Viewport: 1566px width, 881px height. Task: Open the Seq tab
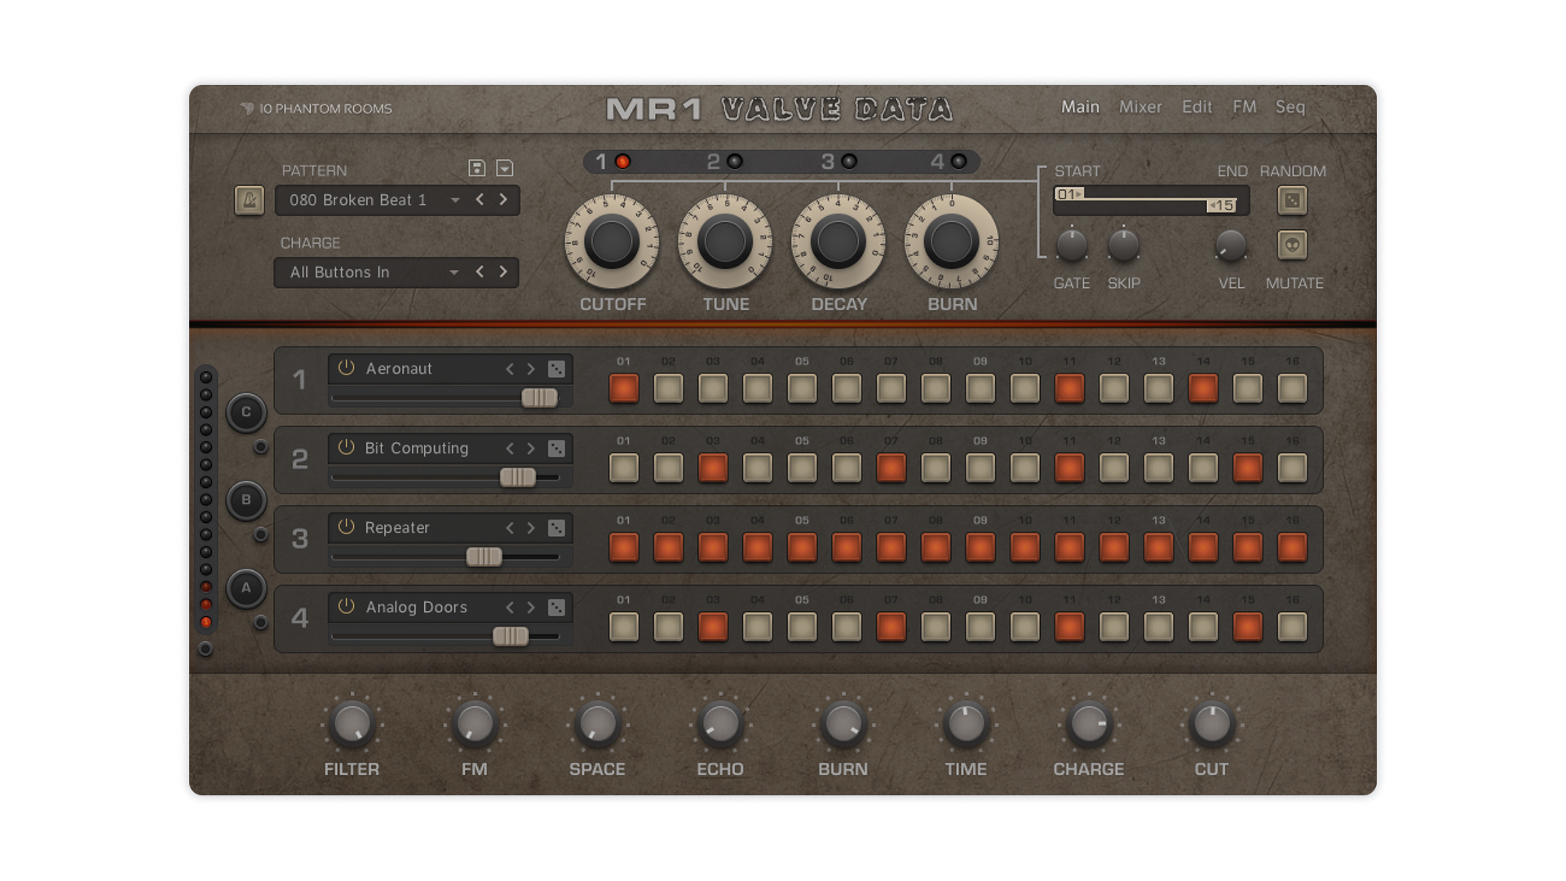(1290, 107)
